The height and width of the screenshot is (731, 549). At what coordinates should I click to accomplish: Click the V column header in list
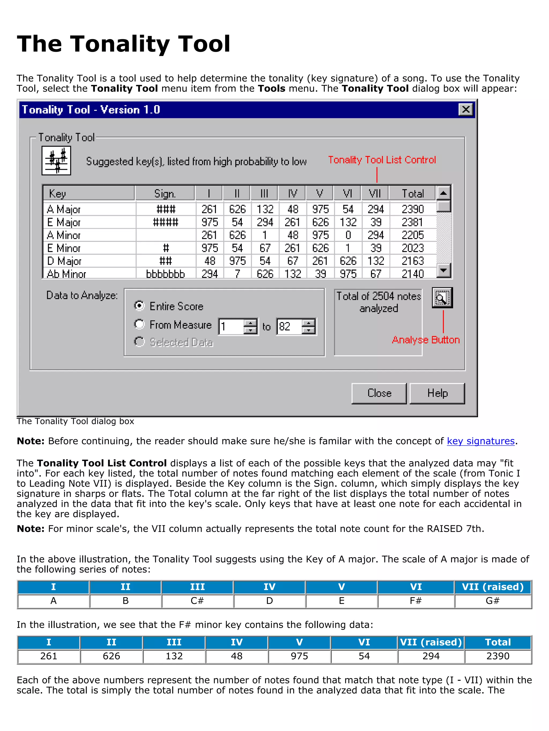click(320, 193)
